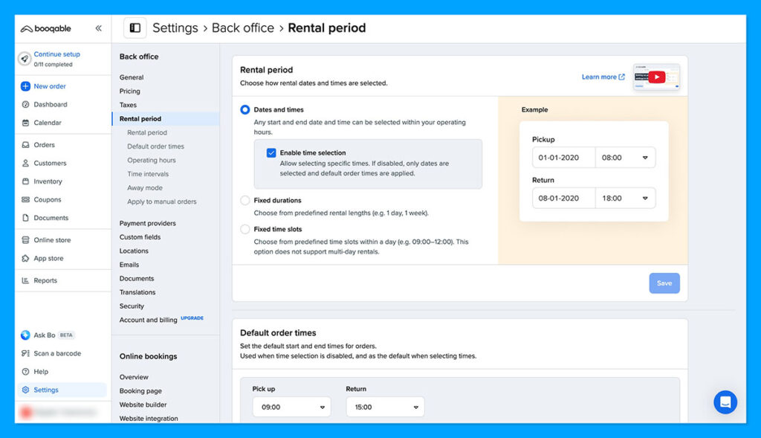Toggle the settings panel layout icon

(x=135, y=28)
